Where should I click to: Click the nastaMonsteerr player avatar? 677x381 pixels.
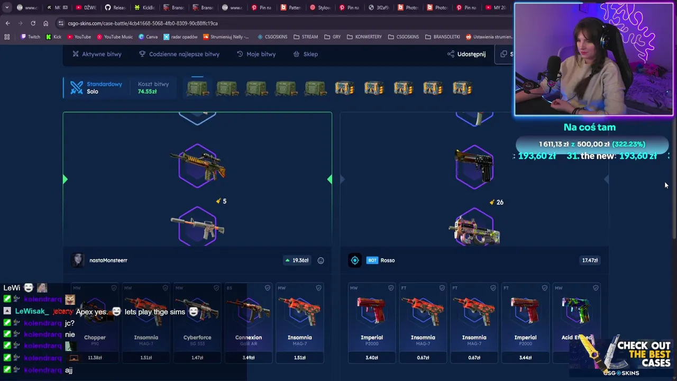click(x=78, y=260)
